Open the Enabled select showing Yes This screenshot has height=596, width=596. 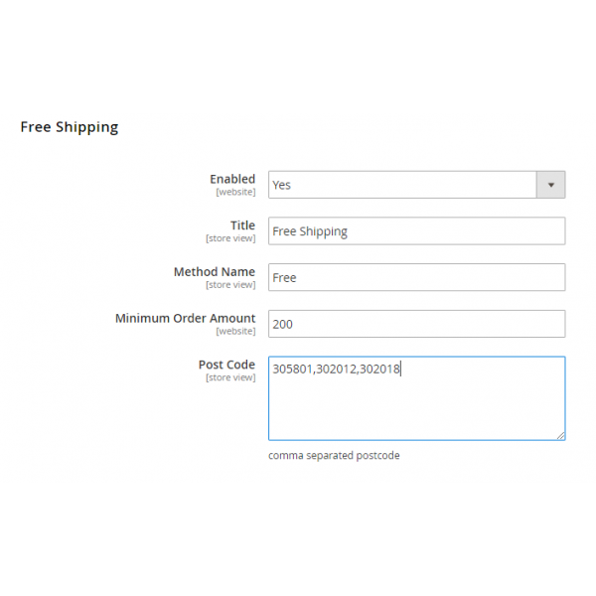point(402,185)
